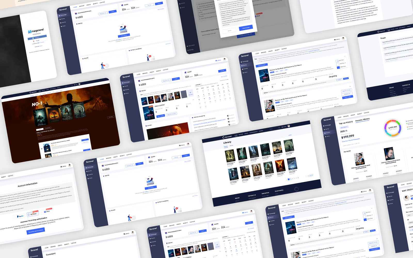Select the Bank payment radio button
This screenshot has height=258, width=413.
click(x=42, y=212)
